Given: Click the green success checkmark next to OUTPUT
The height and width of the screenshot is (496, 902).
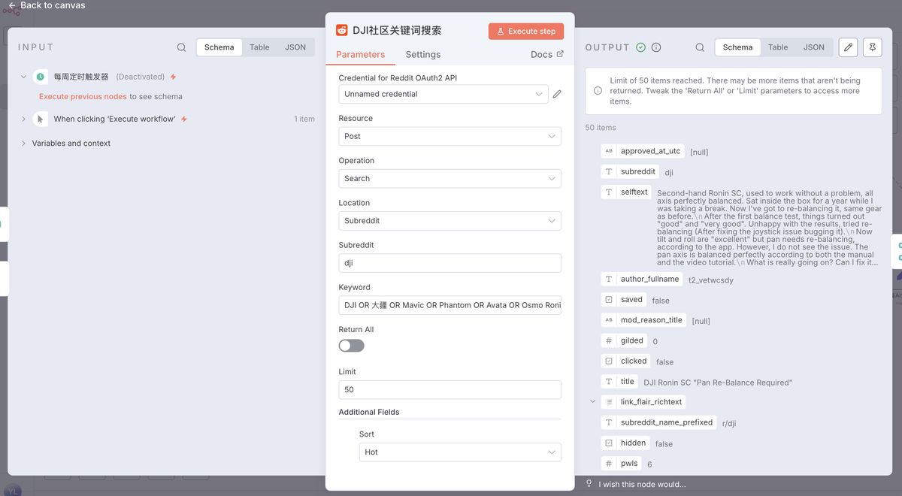Looking at the screenshot, I should (x=639, y=47).
